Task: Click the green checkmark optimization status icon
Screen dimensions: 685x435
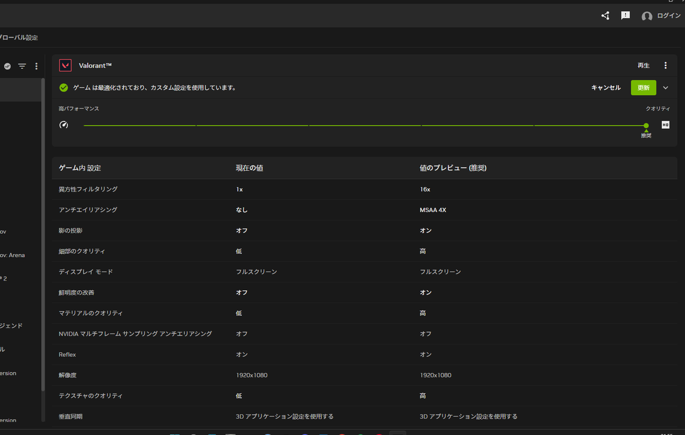Action: click(x=63, y=87)
